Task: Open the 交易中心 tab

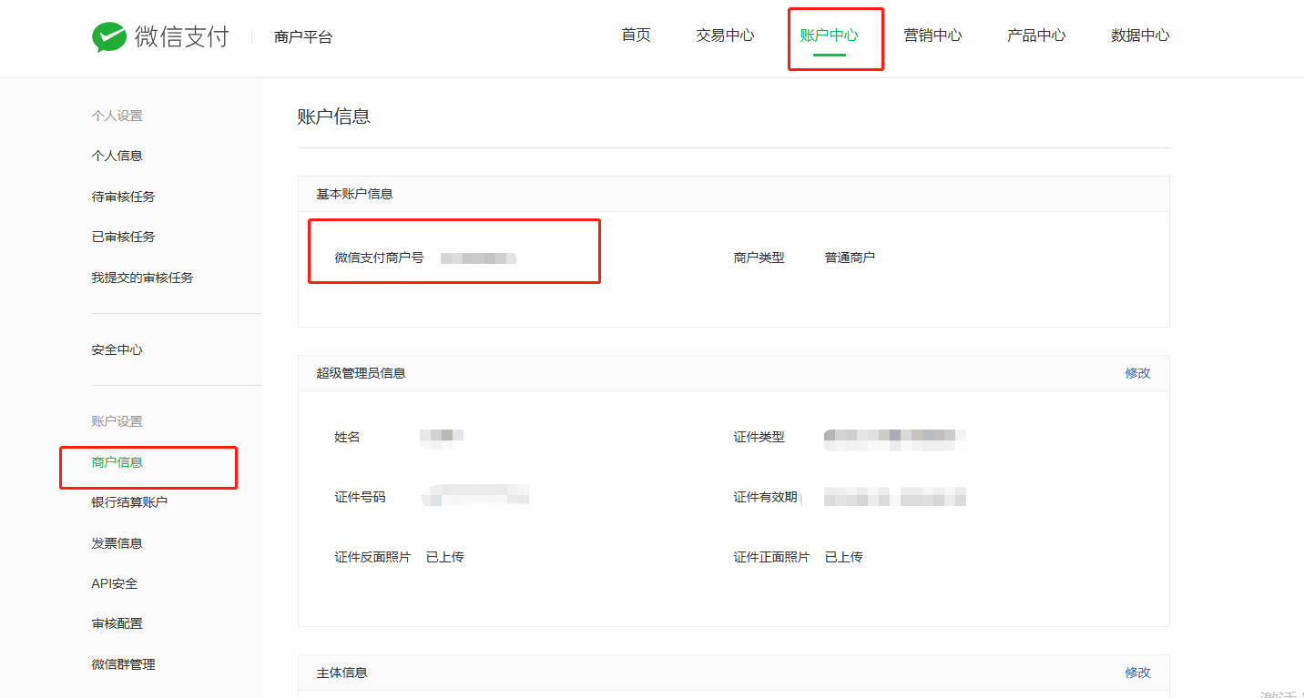Action: click(725, 35)
